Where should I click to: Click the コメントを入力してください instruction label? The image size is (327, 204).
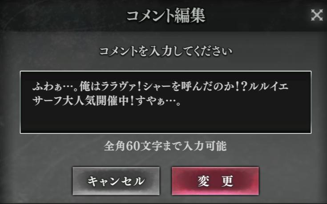click(x=166, y=51)
